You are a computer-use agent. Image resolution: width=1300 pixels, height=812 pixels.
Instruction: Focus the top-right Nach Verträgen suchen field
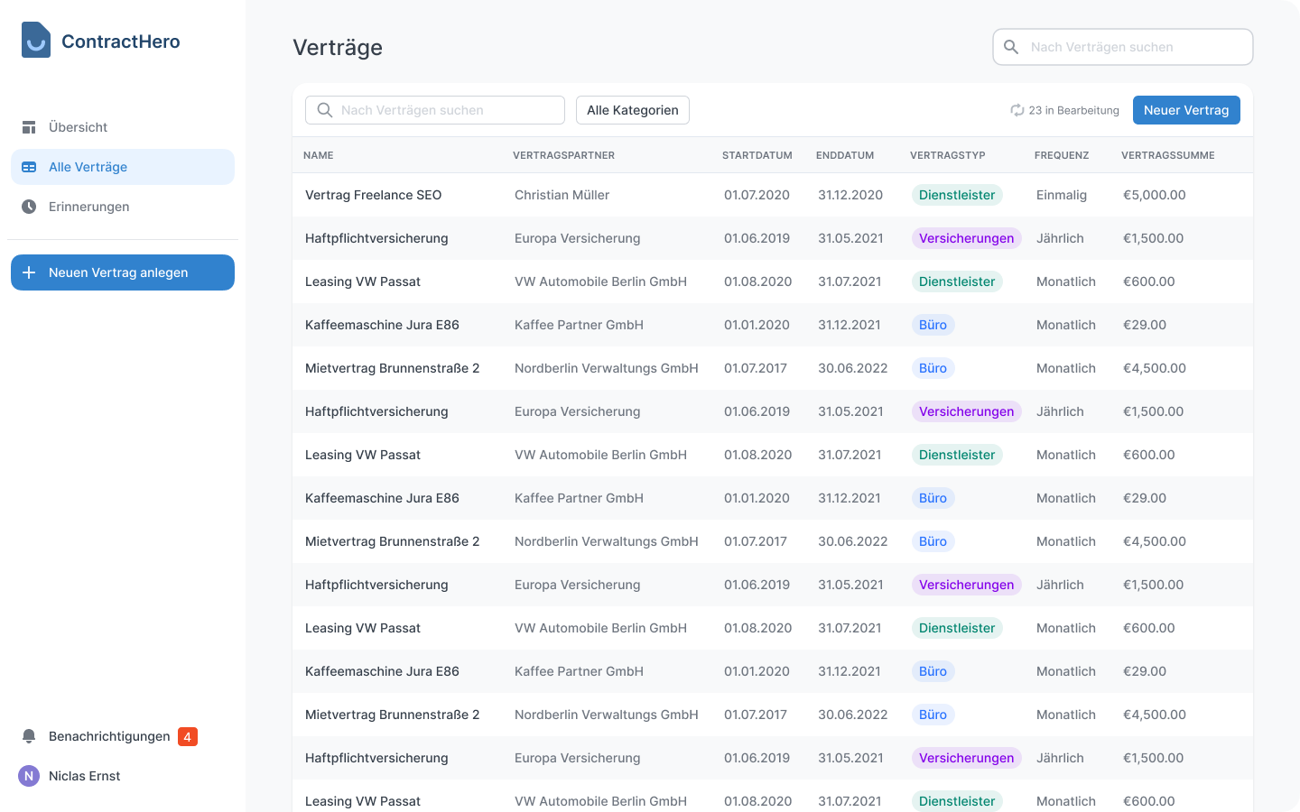point(1123,47)
